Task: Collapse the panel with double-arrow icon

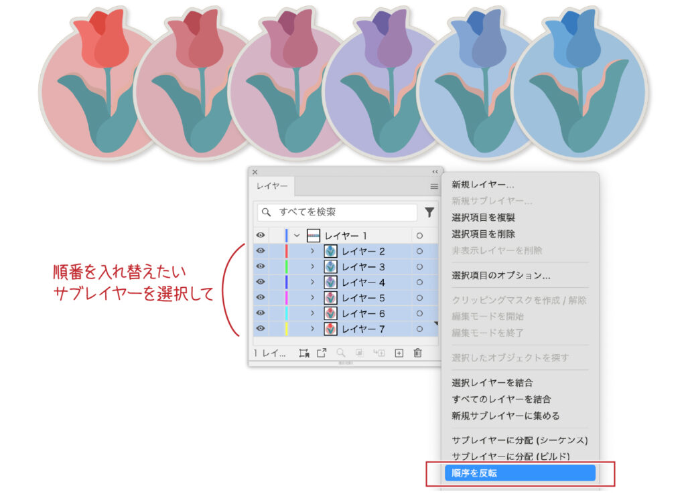Action: (x=435, y=172)
